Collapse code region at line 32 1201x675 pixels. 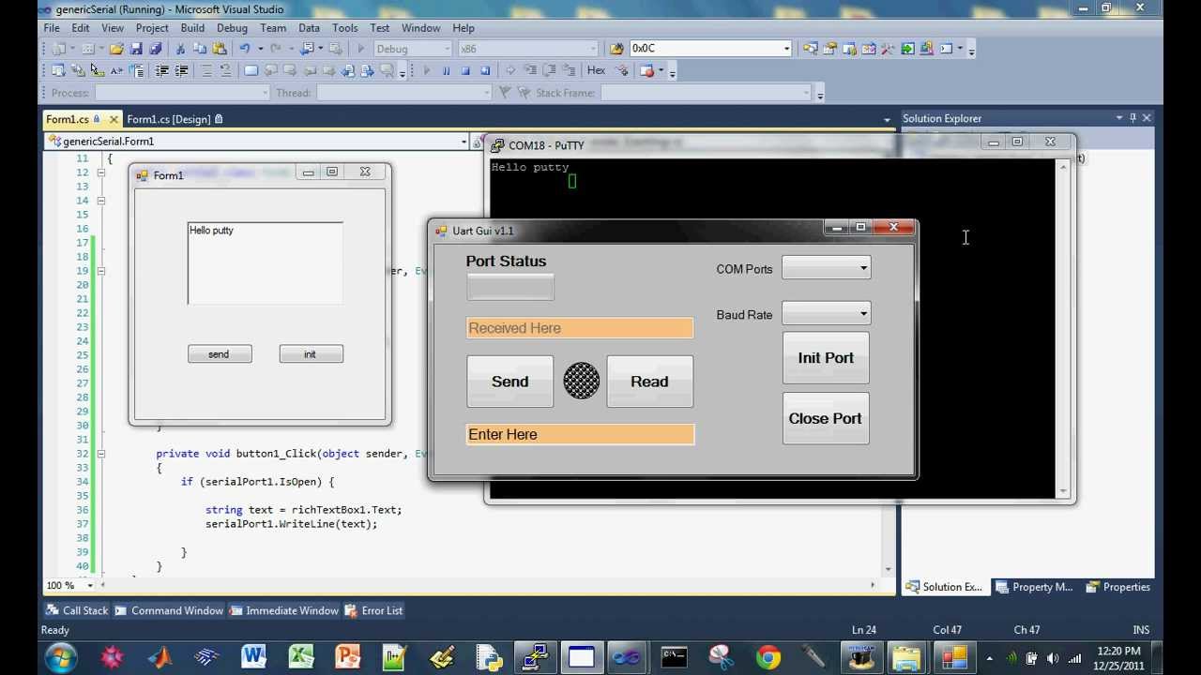coord(100,454)
